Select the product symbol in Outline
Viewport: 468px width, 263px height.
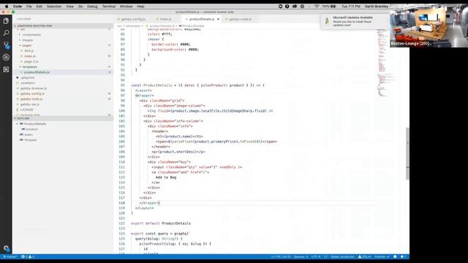32,129
